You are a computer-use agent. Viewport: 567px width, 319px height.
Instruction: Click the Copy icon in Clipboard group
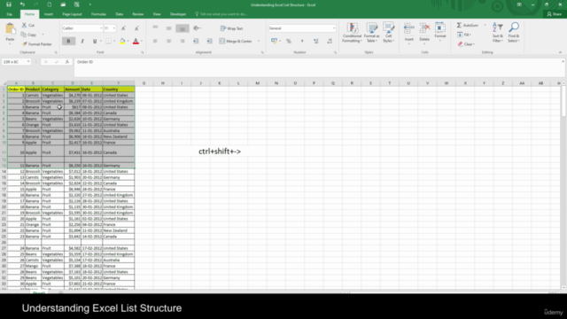coord(24,35)
